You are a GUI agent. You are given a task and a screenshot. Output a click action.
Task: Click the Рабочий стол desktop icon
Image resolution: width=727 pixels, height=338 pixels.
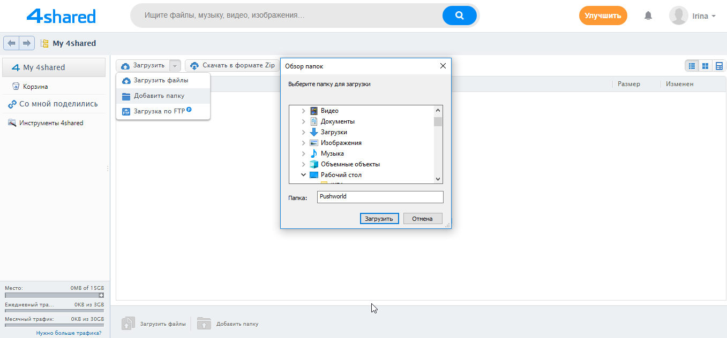(x=314, y=175)
